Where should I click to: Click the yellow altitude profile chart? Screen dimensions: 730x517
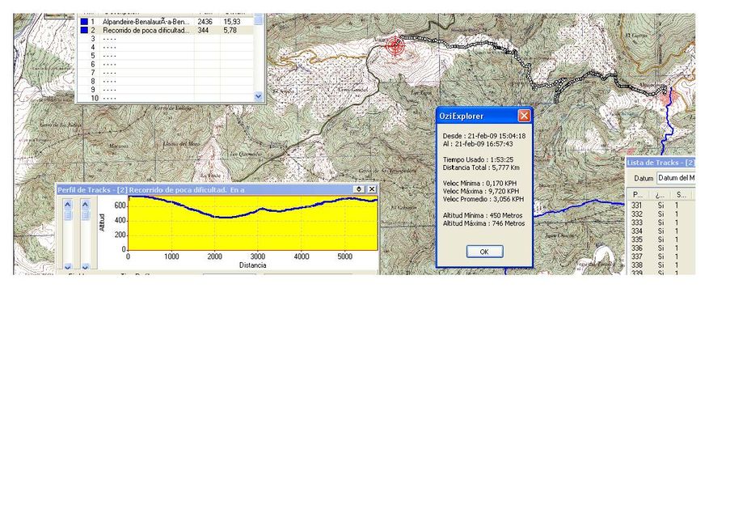click(253, 223)
